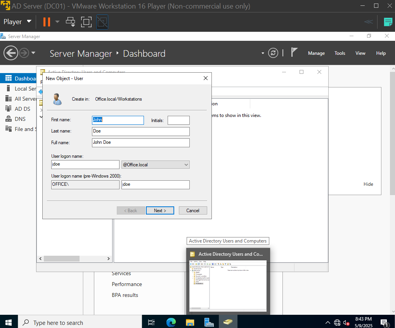This screenshot has width=395, height=328.
Task: Go forward in Server Manager
Action: tap(24, 53)
